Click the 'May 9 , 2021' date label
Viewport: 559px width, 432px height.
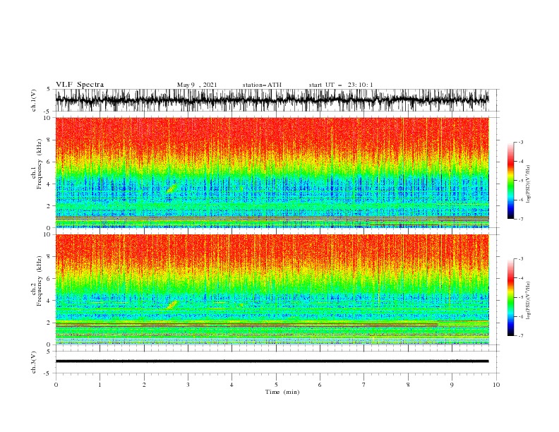(x=197, y=85)
